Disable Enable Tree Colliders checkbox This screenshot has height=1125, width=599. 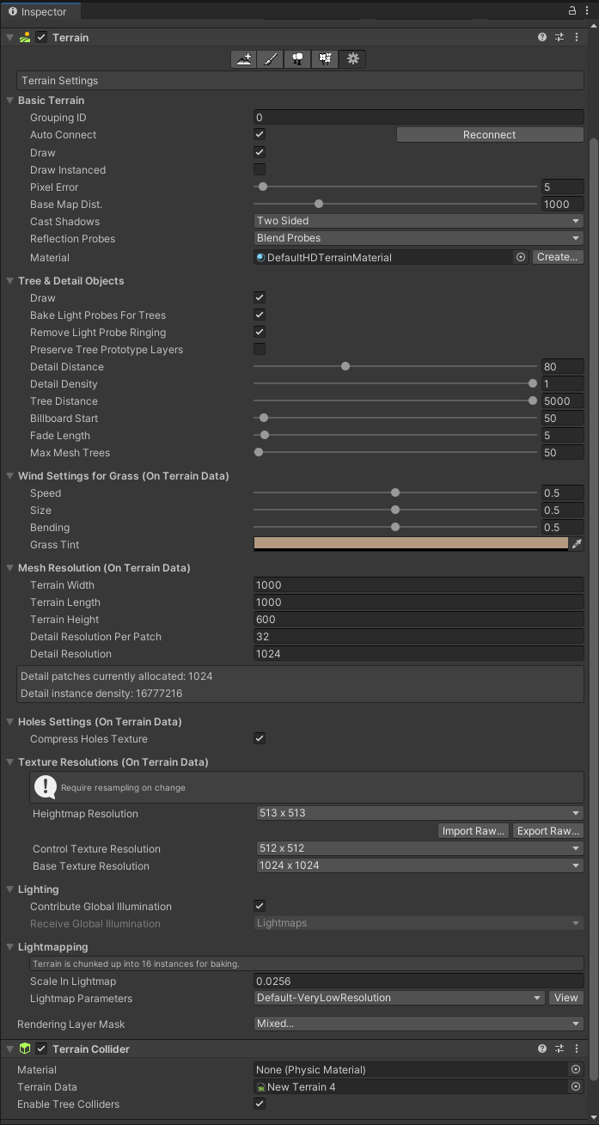pos(260,1104)
